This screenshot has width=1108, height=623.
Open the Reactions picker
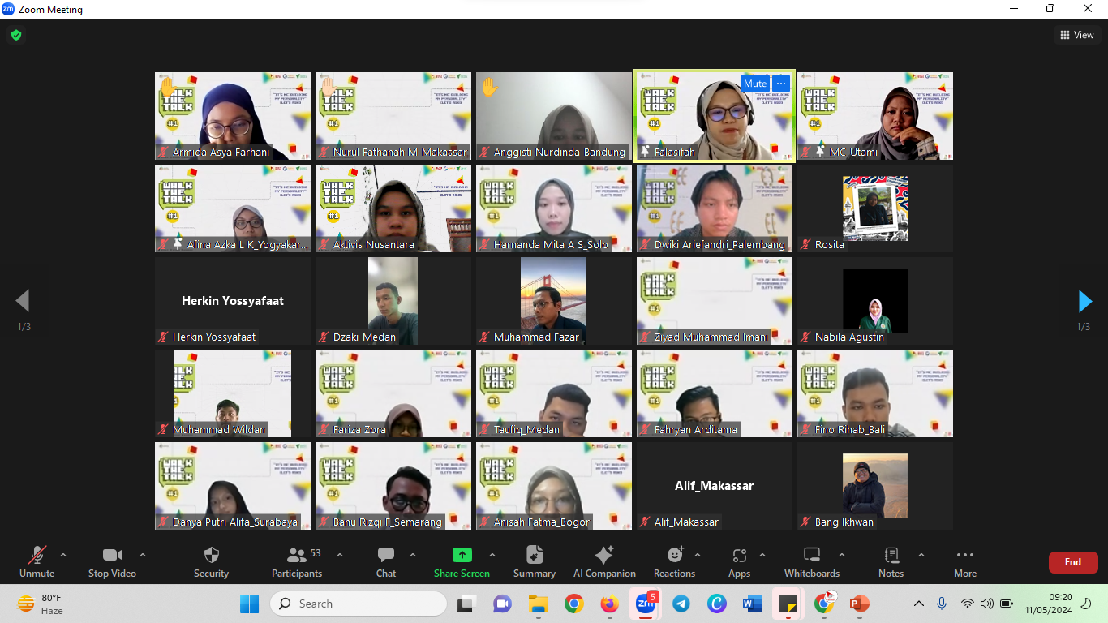[x=675, y=556]
